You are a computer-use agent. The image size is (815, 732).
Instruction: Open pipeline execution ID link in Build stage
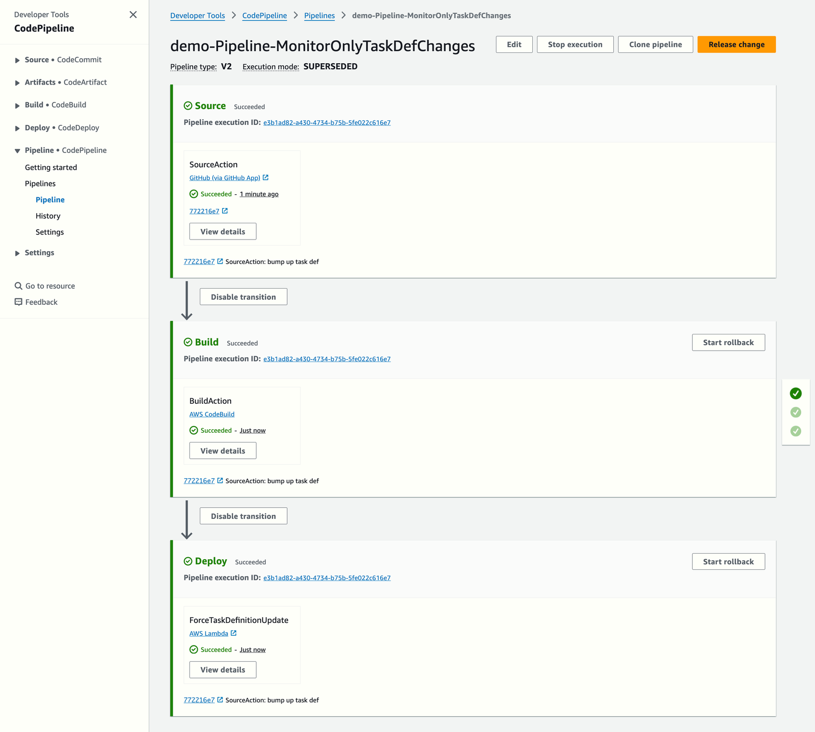coord(327,359)
